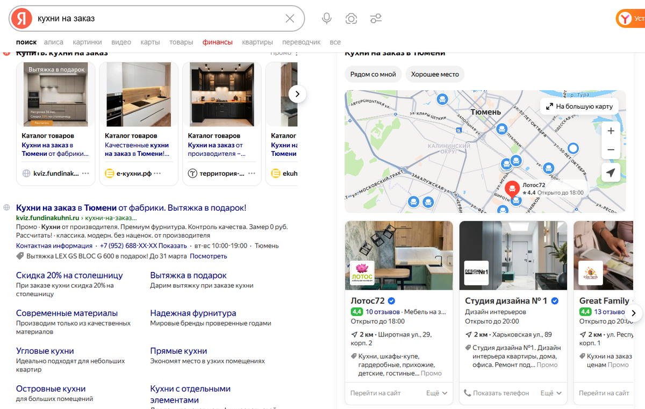This screenshot has height=409, width=645.
Task: Click 'Показать телефон' for Студия дизайна
Action: click(x=497, y=393)
